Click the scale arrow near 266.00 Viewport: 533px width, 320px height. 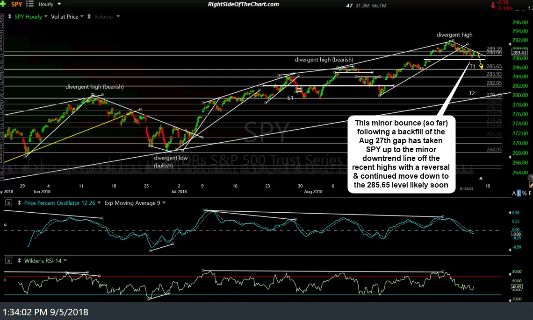point(510,157)
